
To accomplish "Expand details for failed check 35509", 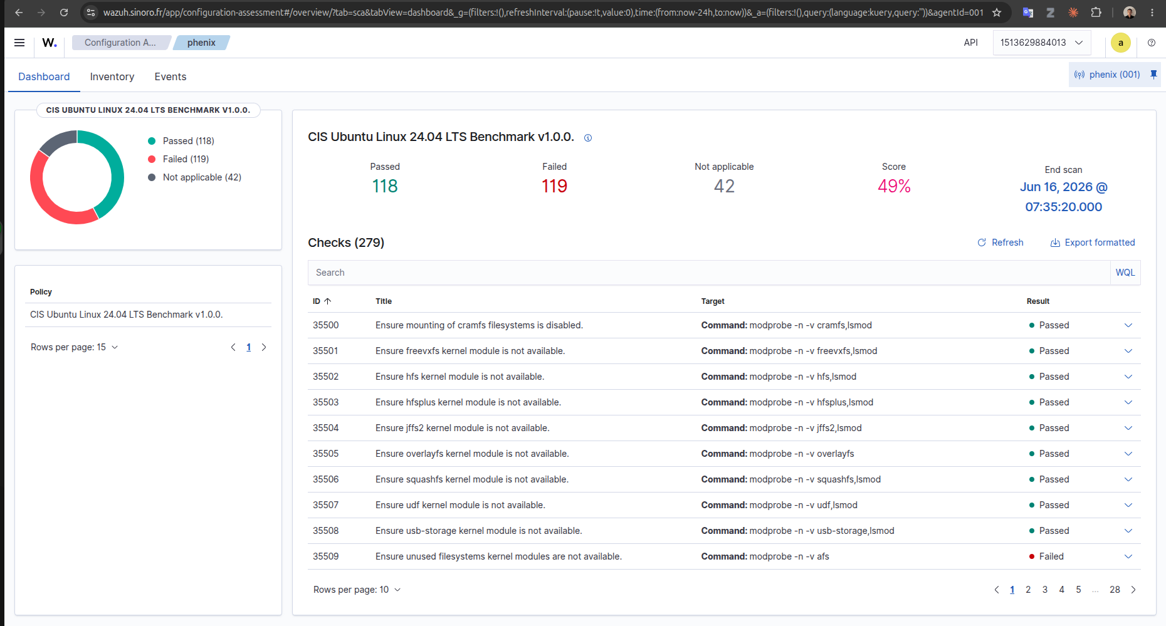I will 1128,556.
